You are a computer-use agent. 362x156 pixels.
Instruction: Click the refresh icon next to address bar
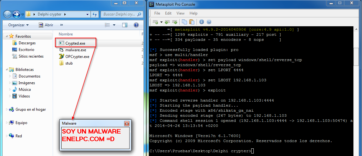(x=94, y=14)
